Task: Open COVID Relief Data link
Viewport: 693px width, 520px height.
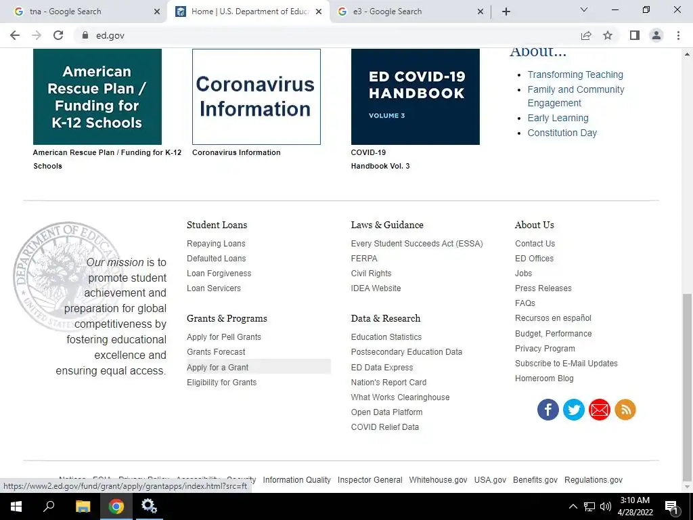Action: 385,427
